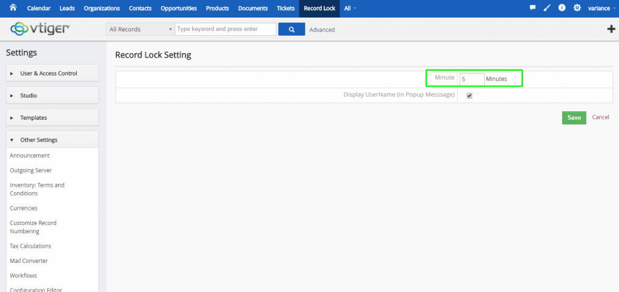Open Inventory: Terms and Conditions
Image resolution: width=619 pixels, height=292 pixels.
click(37, 189)
